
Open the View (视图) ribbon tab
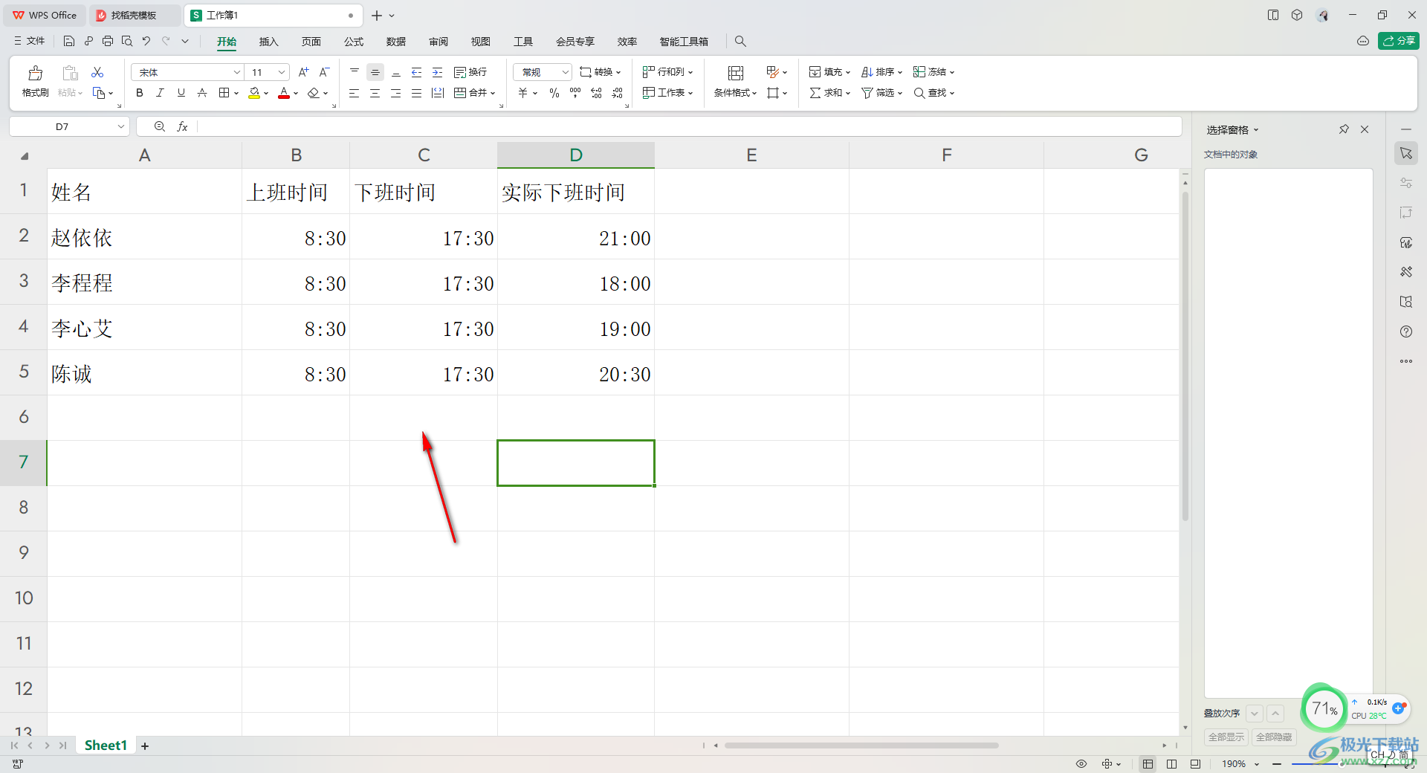point(481,42)
